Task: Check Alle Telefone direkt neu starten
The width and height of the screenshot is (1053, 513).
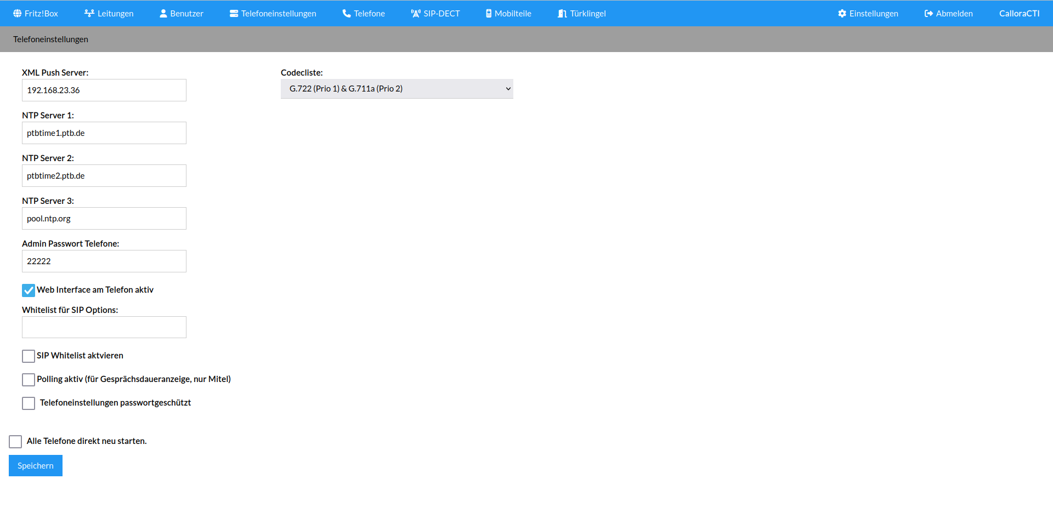Action: [x=15, y=442]
